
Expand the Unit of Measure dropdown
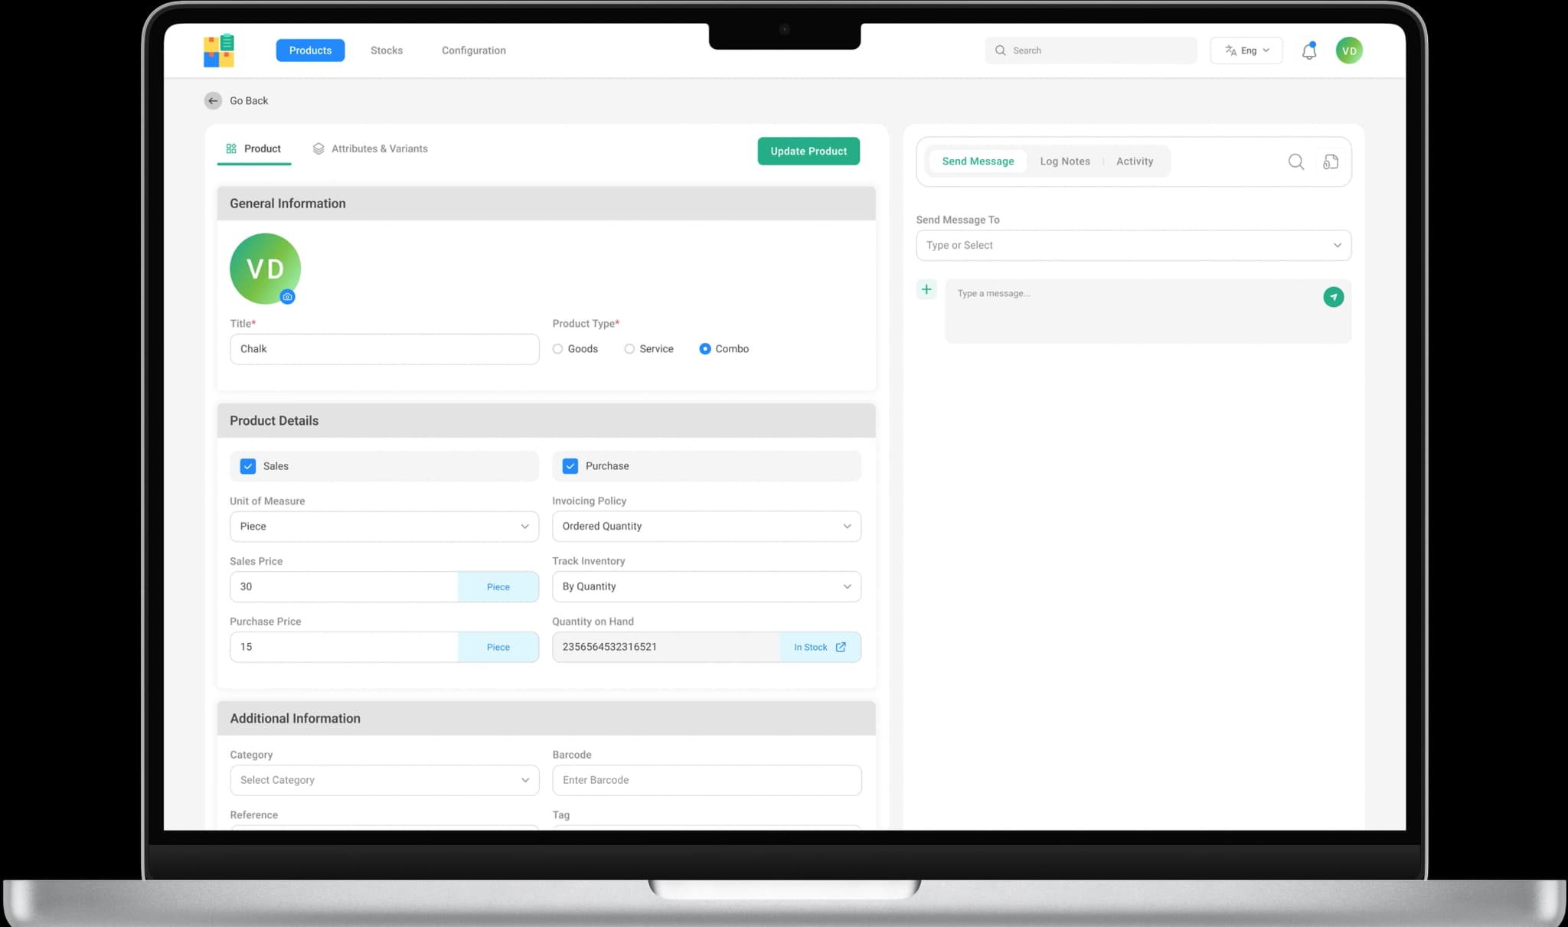coord(384,527)
